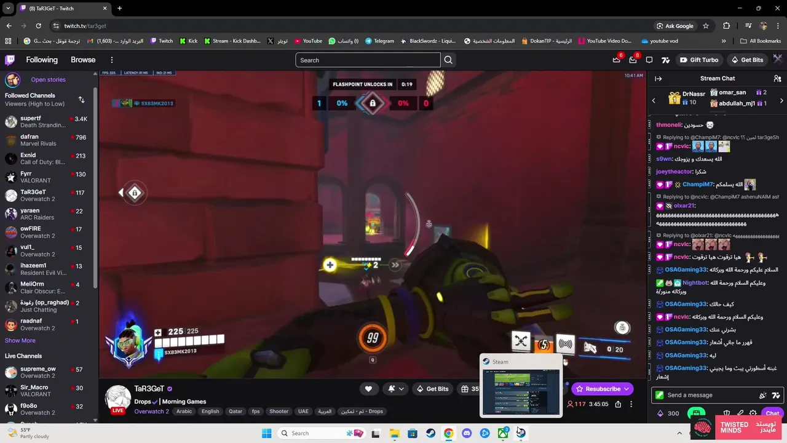Open yaraen ARC Raiders channel
The image size is (787, 443).
coord(47,214)
